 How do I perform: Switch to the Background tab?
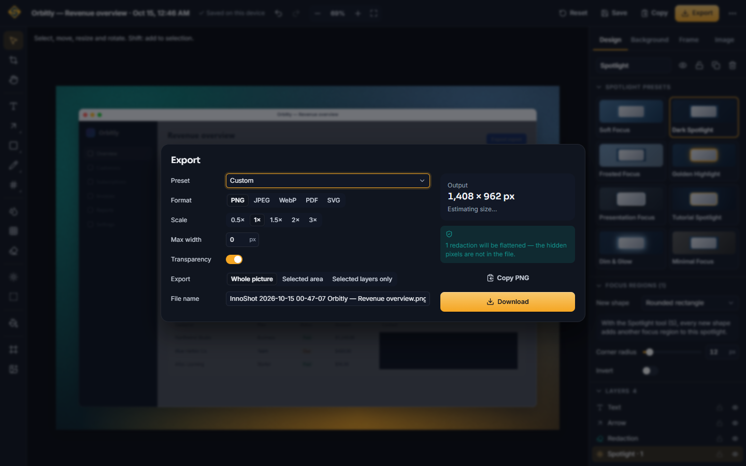coord(650,40)
